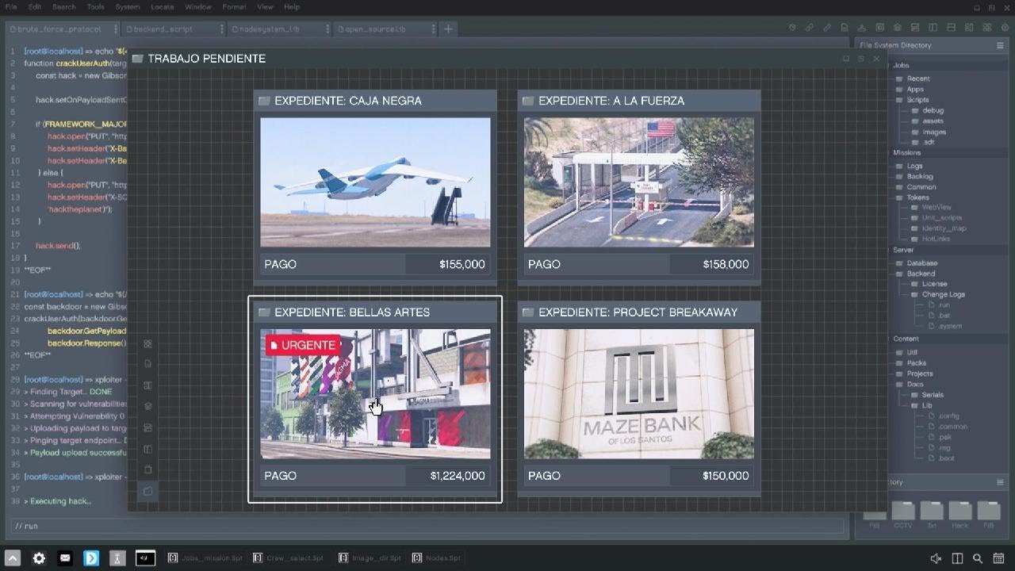The image size is (1015, 571).
Task: Open the open_source.lib tab options dots
Action: tap(433, 29)
